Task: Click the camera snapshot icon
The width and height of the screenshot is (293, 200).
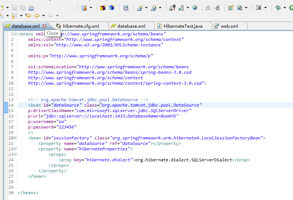Action: click(259, 8)
